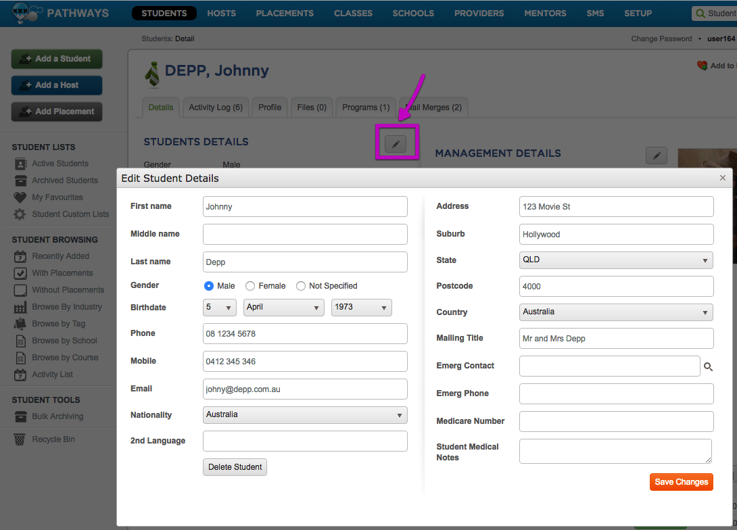
Task: Open the Recycle Bin in sidebar
Action: tap(53, 439)
